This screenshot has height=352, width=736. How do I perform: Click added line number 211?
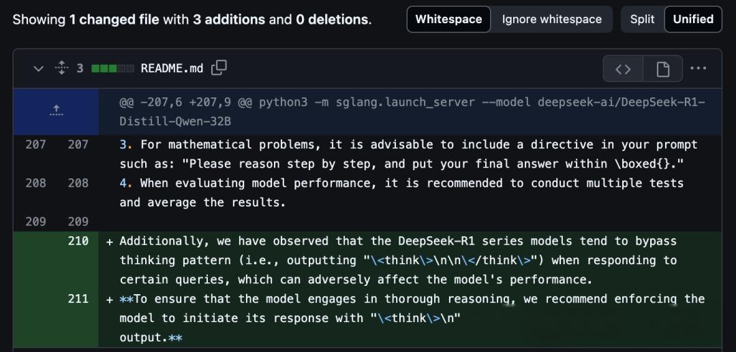78,299
